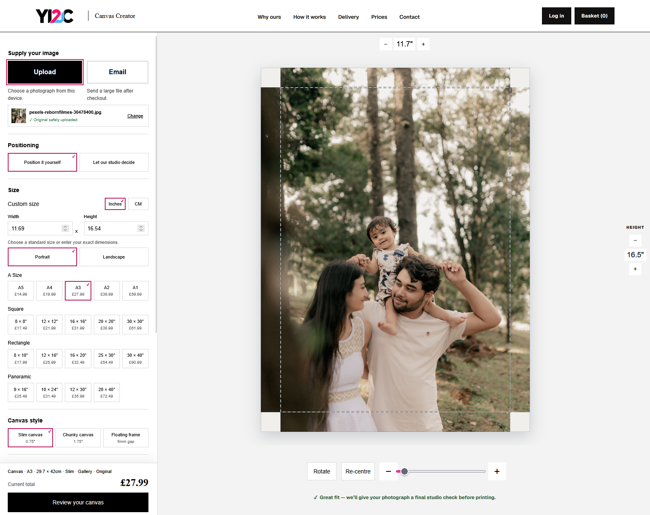Viewport: 650px width, 515px height.
Task: Decrease canvas width with top minus button
Action: pyautogui.click(x=386, y=44)
